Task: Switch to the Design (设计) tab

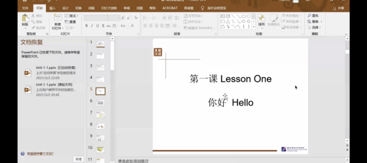Action: pyautogui.click(x=65, y=8)
